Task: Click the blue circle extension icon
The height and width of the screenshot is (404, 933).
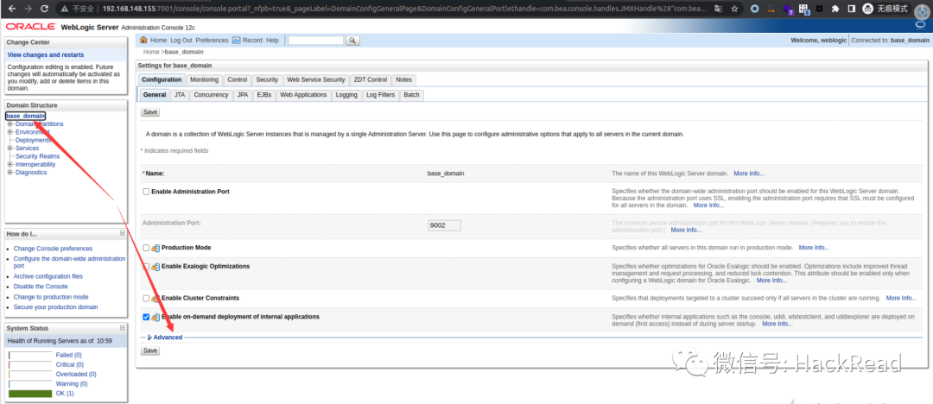Action: coord(755,9)
